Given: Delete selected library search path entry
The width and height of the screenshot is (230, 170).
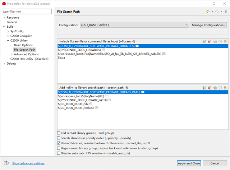Looking at the screenshot, I should tap(209, 87).
